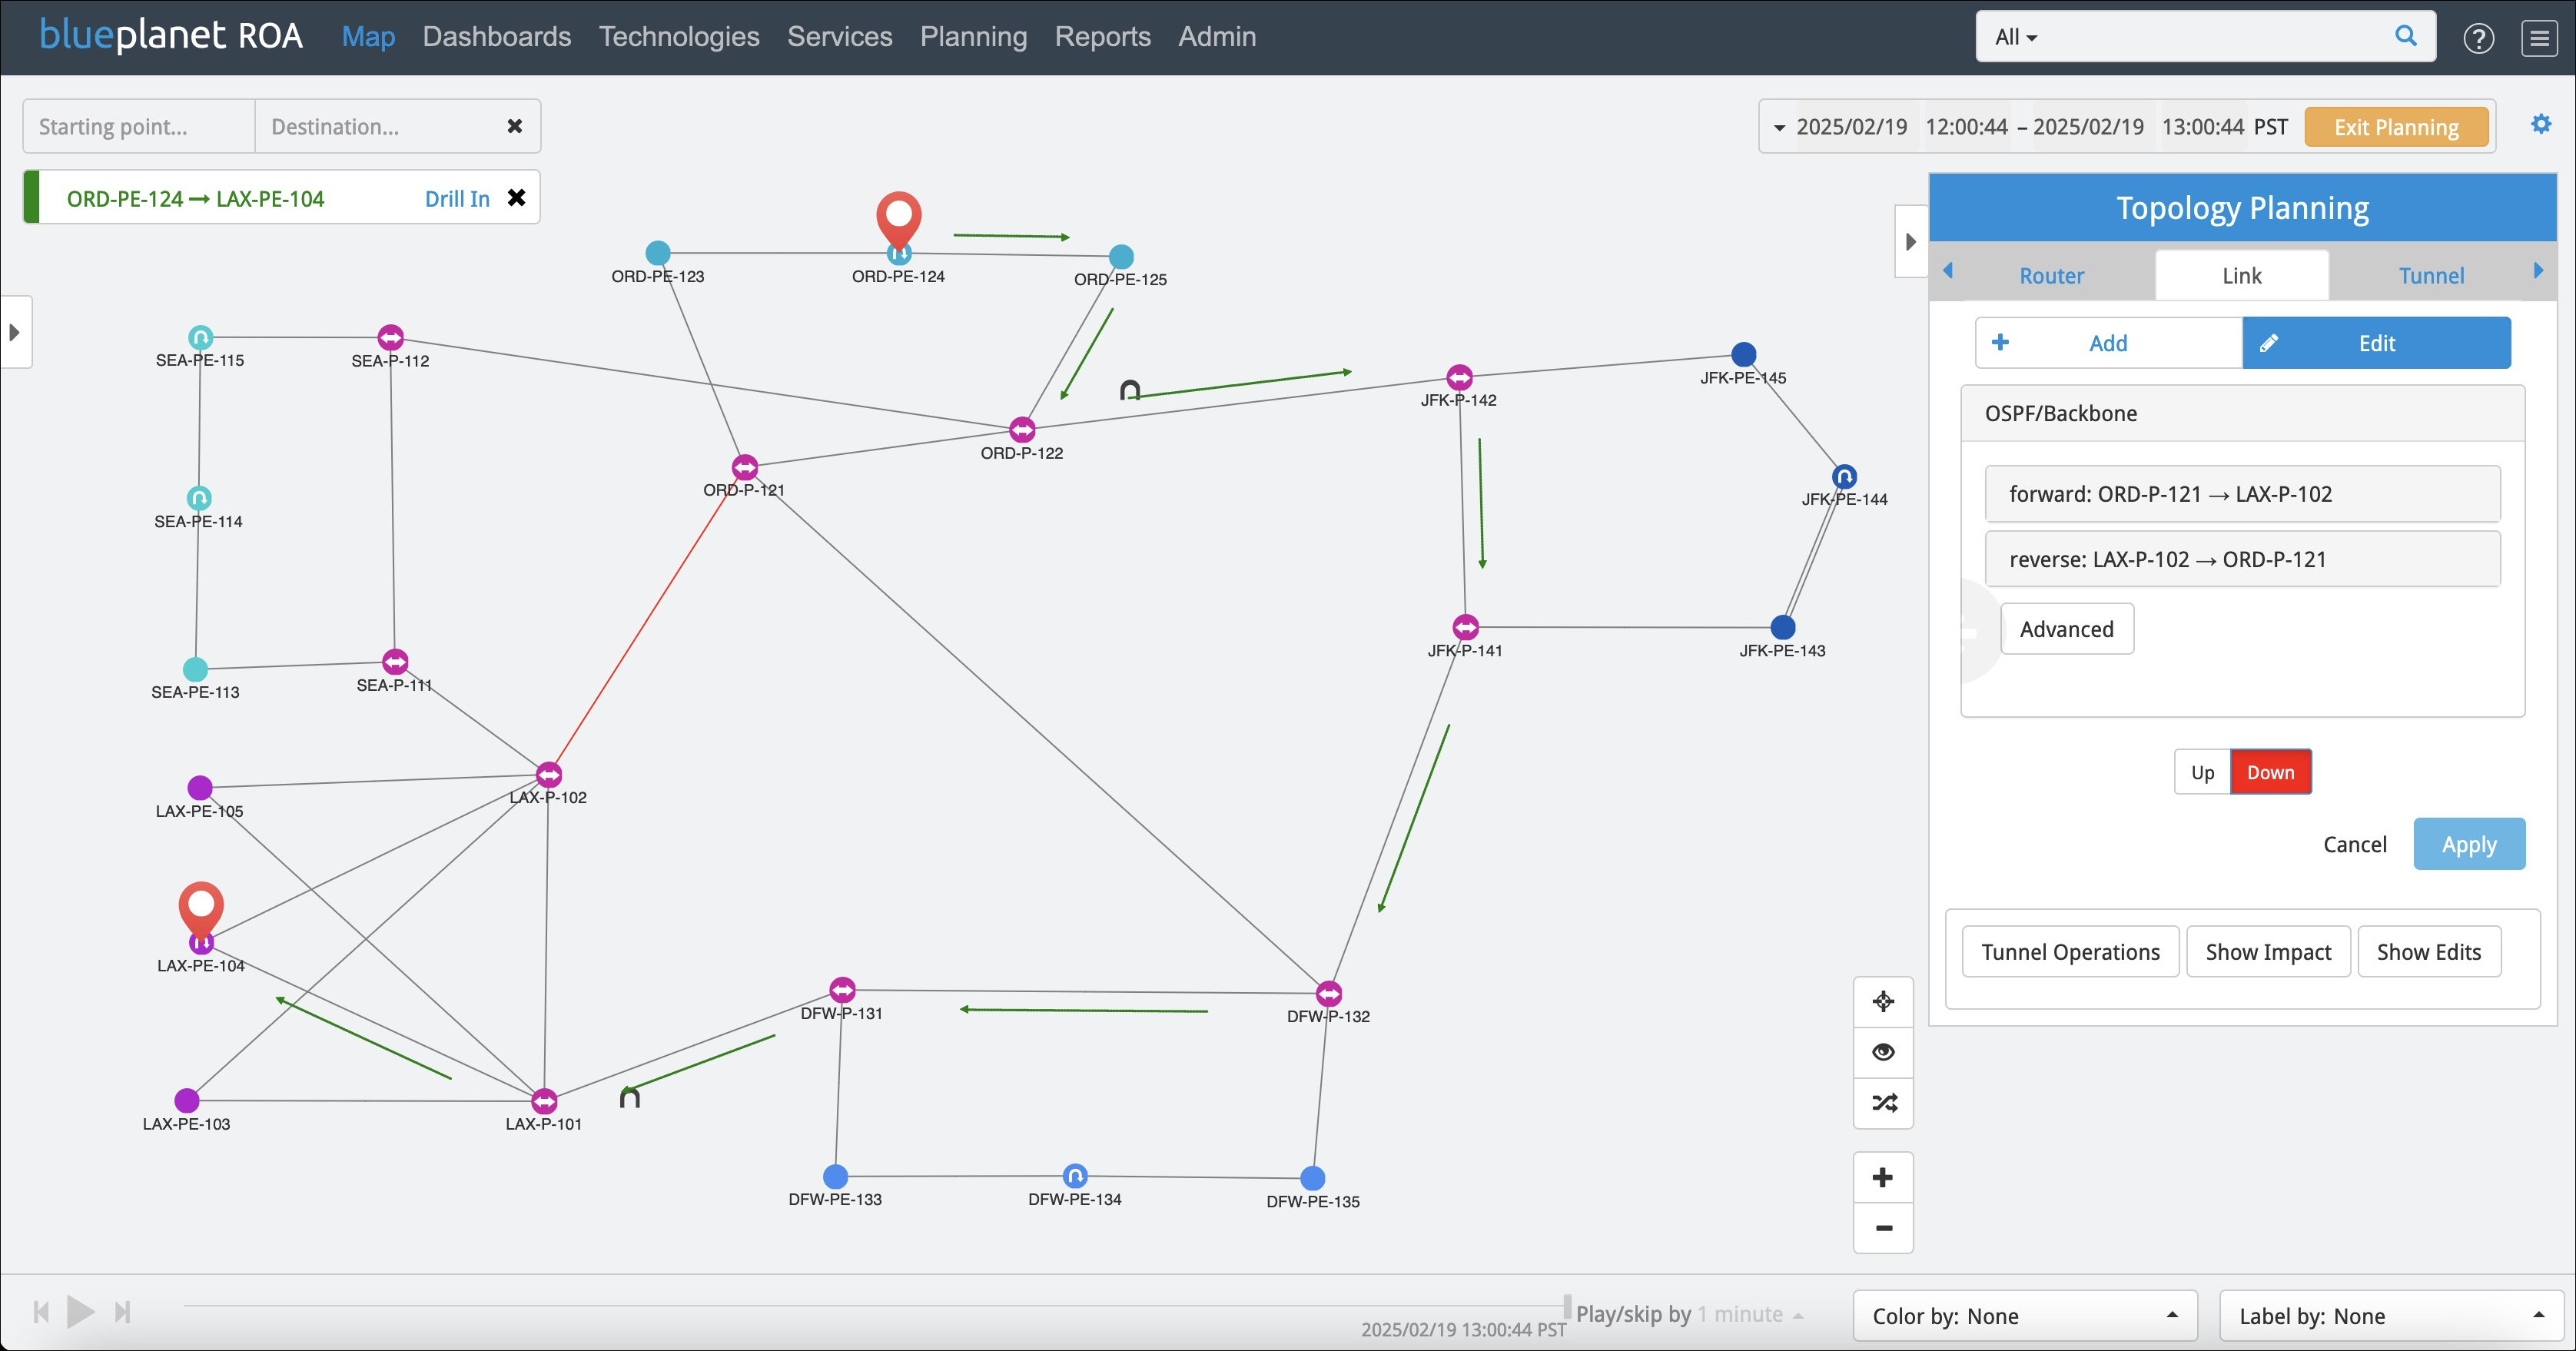Open the settings gear beside Exit Planning

pos(2540,125)
